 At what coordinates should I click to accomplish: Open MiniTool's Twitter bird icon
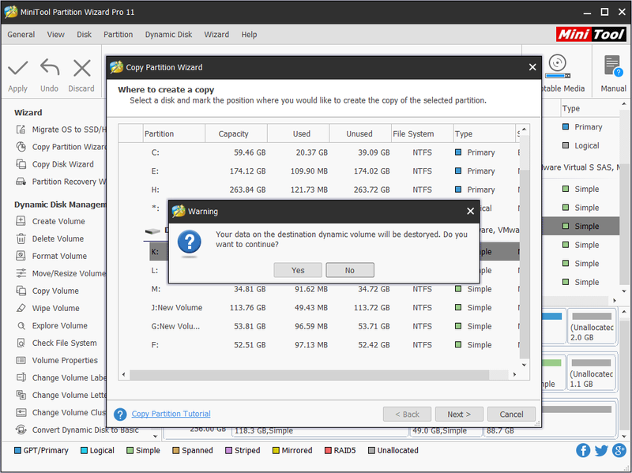click(601, 450)
